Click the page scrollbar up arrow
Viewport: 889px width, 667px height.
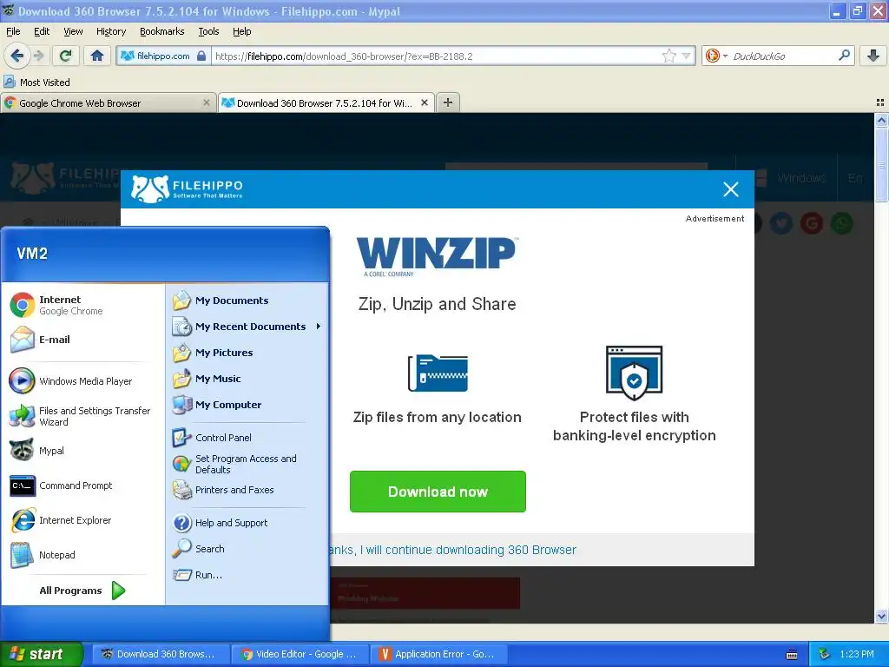coord(881,120)
